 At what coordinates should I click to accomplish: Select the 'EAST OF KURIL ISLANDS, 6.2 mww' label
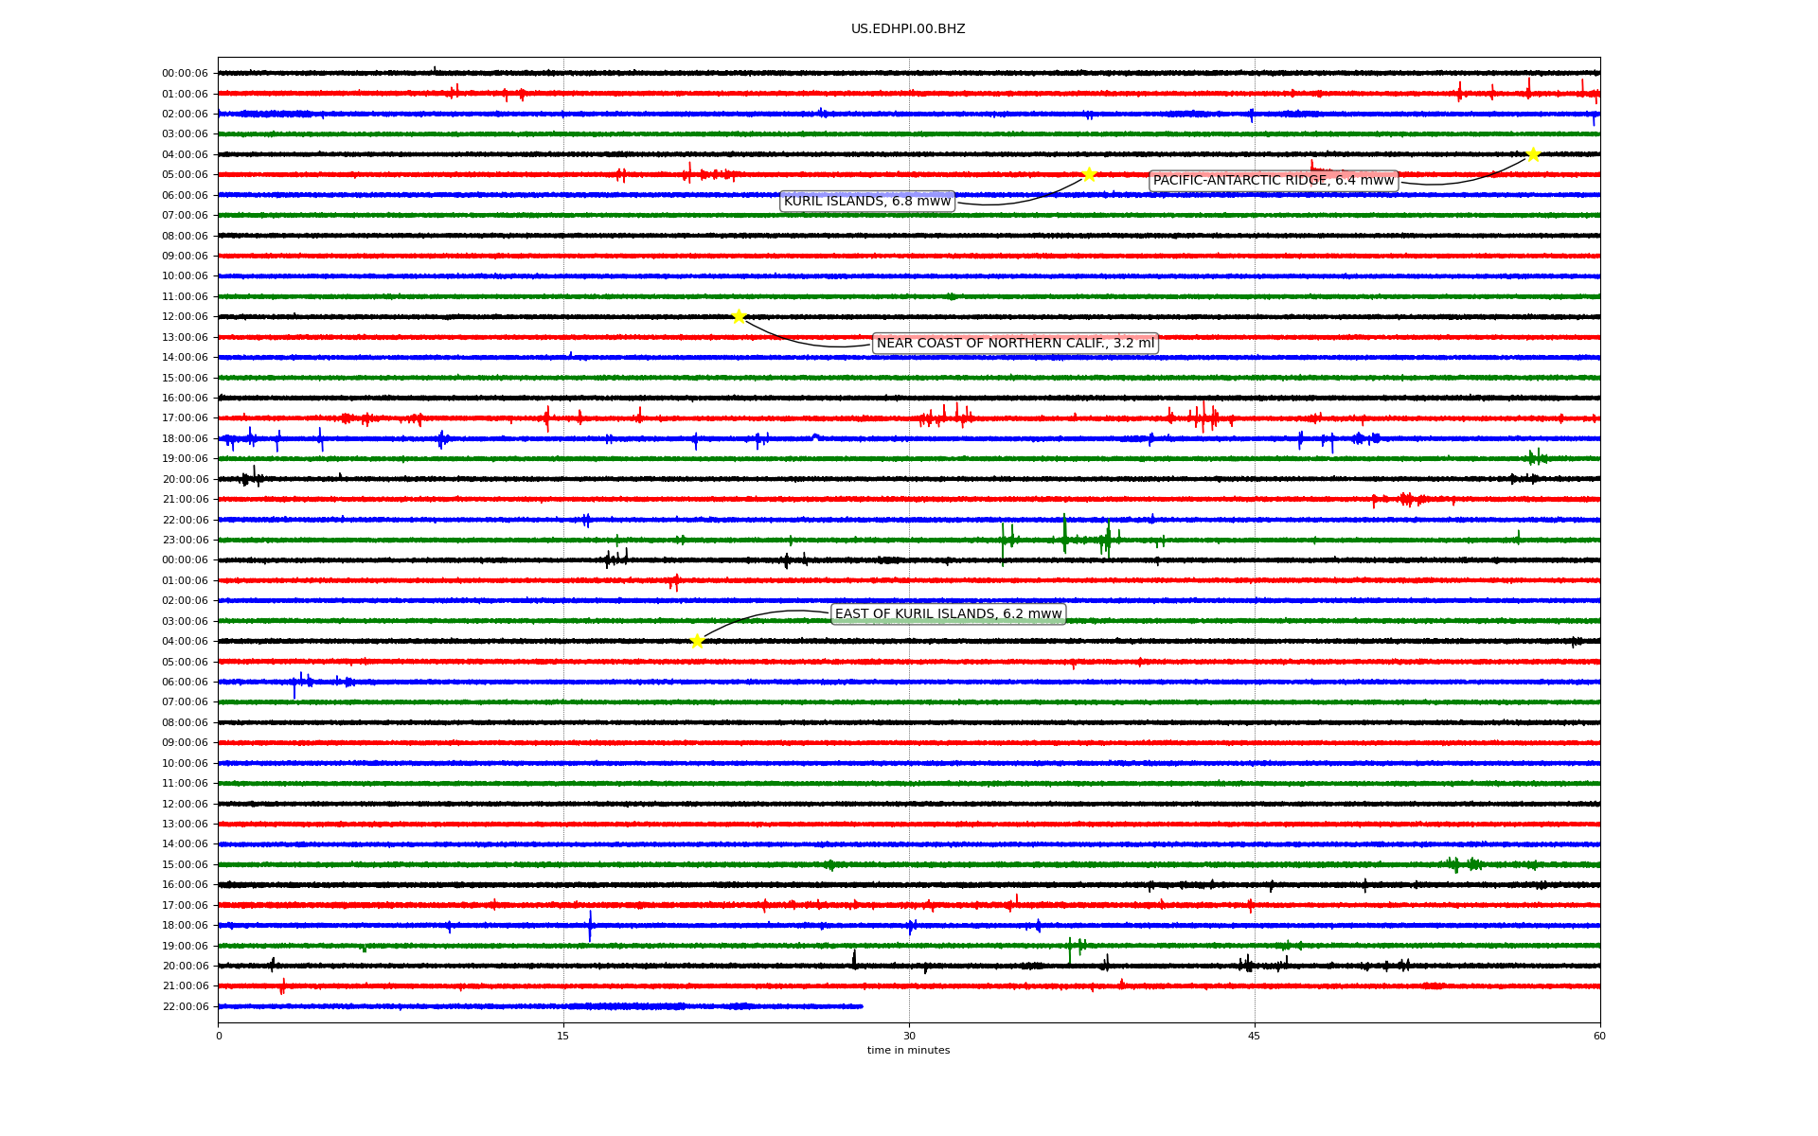pos(948,613)
